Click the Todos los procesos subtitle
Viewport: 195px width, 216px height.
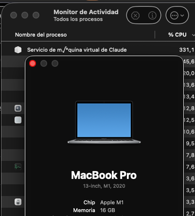pos(78,19)
